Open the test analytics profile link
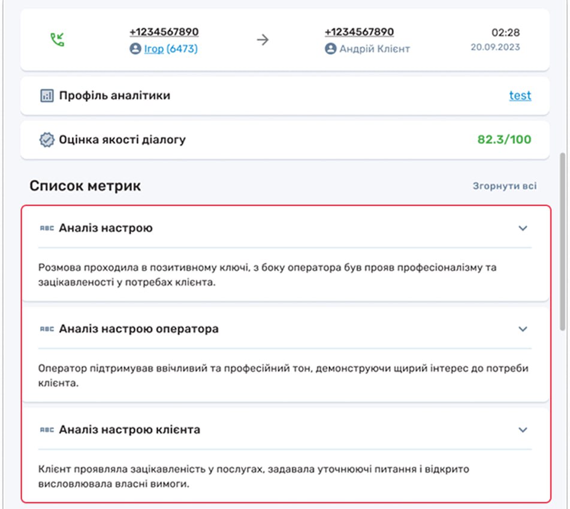Viewport: 570px width, 509px height. [x=520, y=95]
